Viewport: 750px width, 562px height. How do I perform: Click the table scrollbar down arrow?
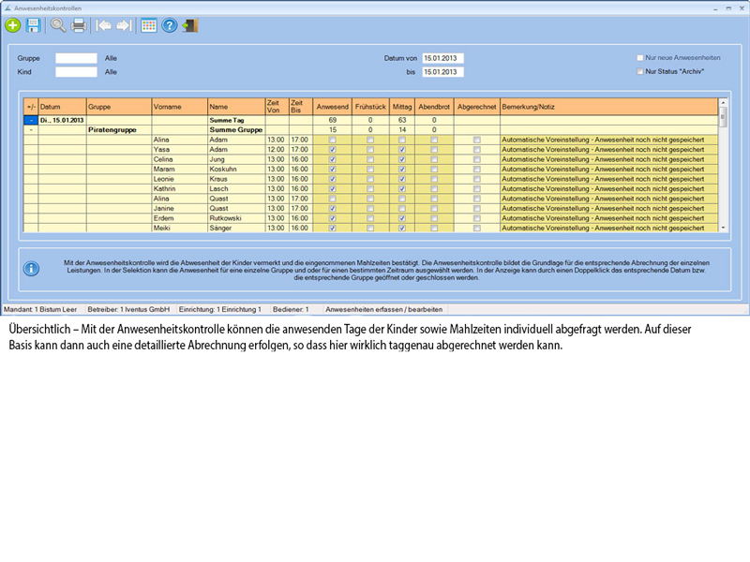tap(723, 227)
